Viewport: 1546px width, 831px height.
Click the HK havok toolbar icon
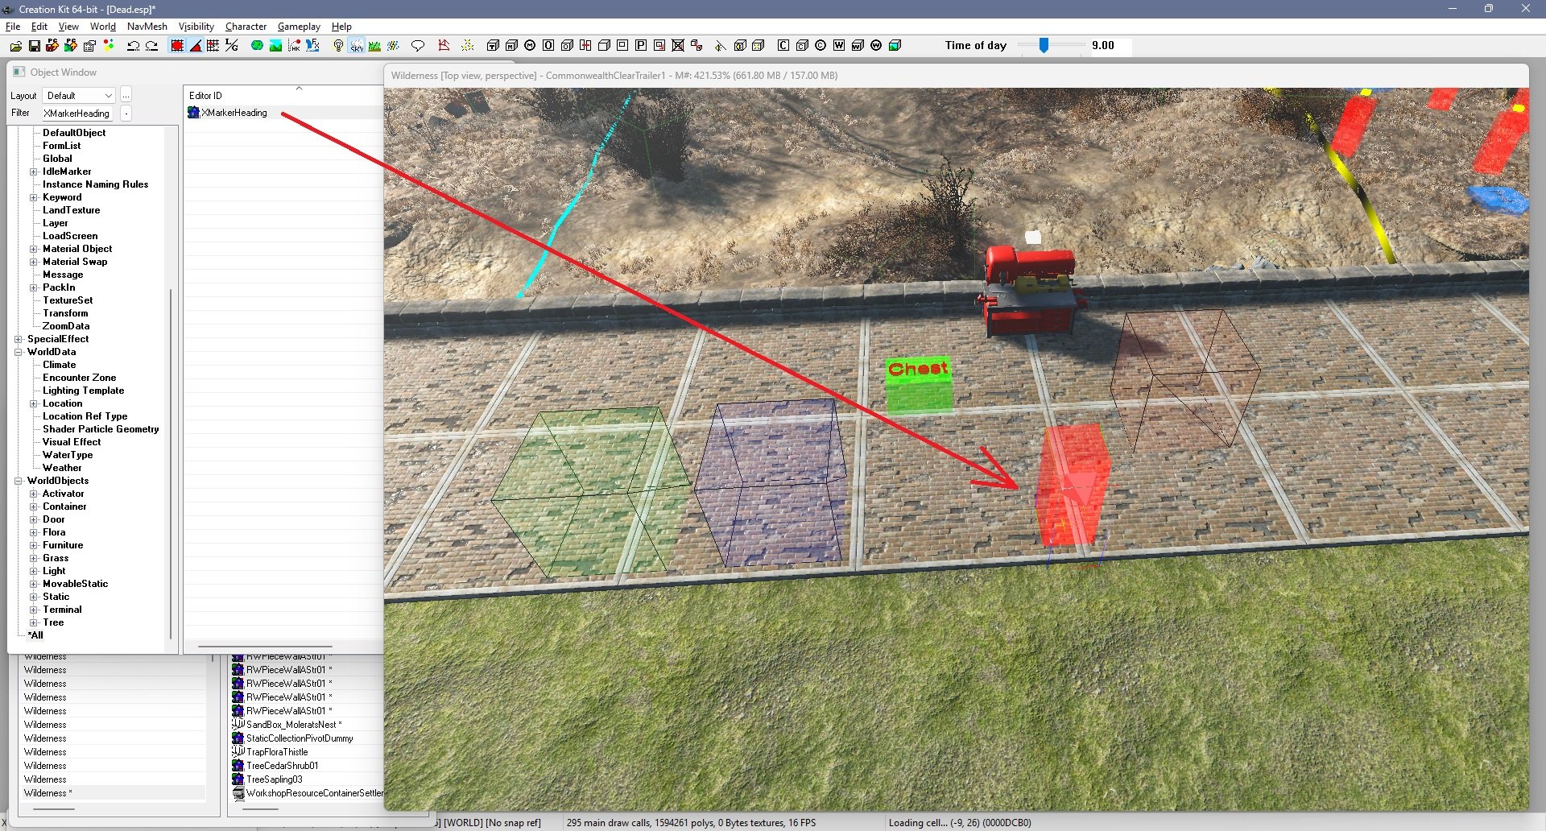pyautogui.click(x=294, y=46)
